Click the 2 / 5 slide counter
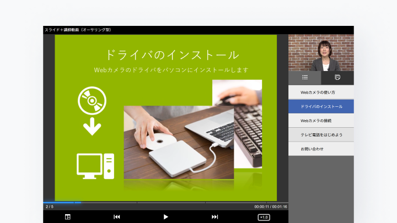This screenshot has width=397, height=223. point(50,207)
